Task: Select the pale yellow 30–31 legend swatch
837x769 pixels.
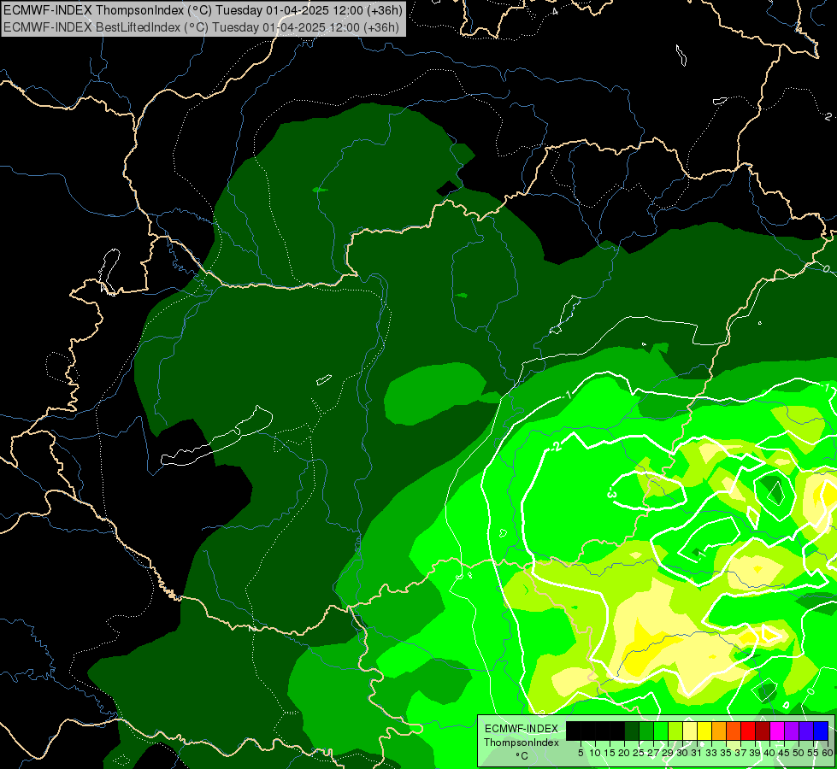Action: click(x=690, y=731)
